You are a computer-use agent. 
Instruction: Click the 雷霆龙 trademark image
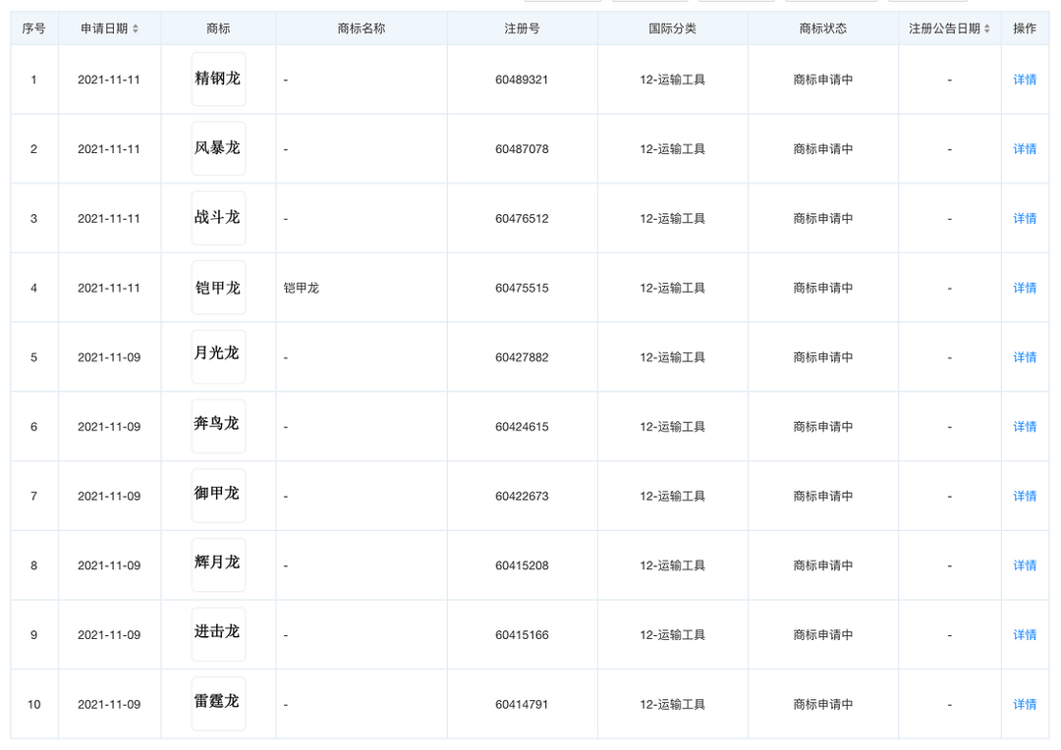click(x=218, y=704)
